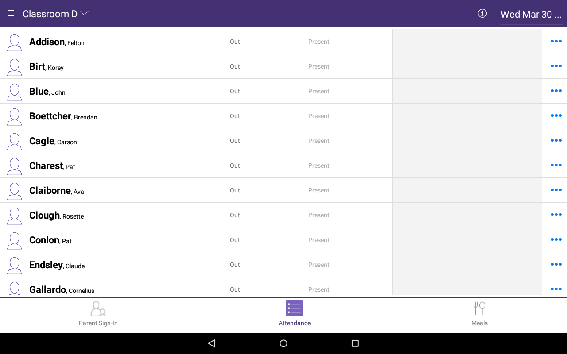Screen dimensions: 567x354
Task: Open the navigation menu
Action: pyautogui.click(x=10, y=13)
